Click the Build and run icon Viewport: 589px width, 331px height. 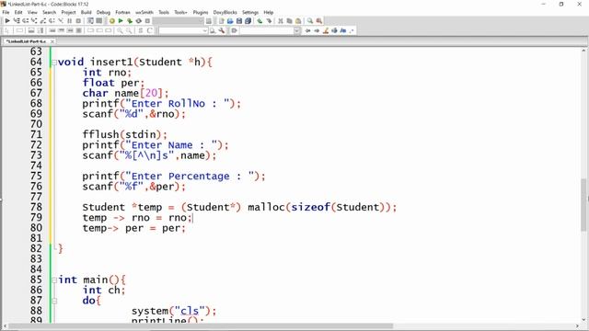pos(130,21)
